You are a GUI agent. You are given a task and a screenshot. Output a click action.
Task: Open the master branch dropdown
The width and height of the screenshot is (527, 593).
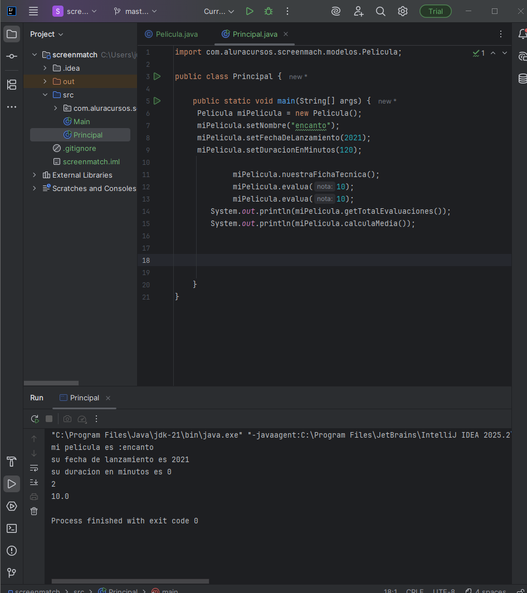click(135, 11)
